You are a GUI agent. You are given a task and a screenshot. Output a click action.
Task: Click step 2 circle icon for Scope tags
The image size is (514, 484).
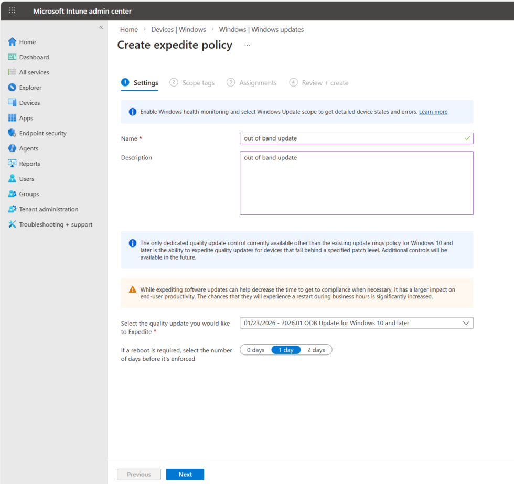[174, 82]
